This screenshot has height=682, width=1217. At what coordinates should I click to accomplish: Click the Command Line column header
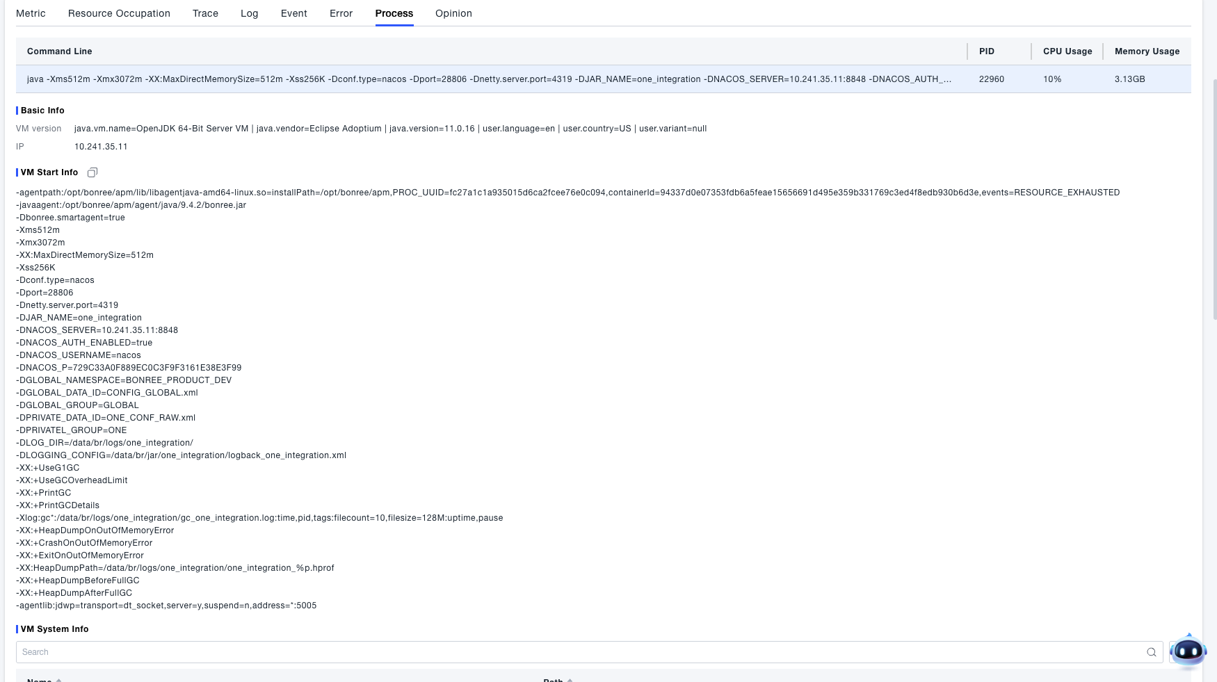[x=60, y=51]
